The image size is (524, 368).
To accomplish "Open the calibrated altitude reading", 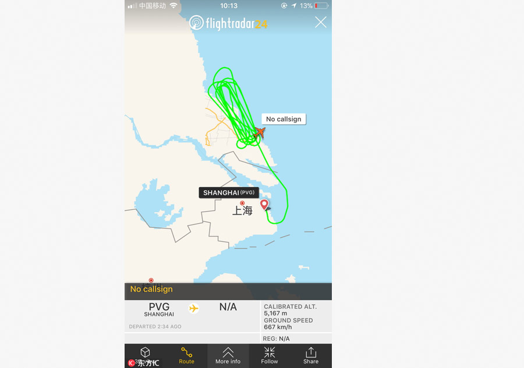I will point(290,310).
